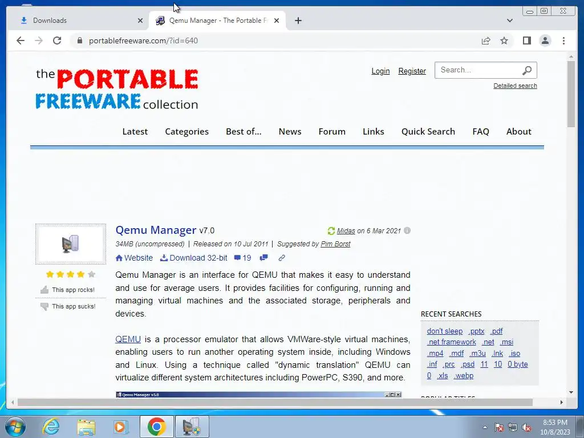Image resolution: width=584 pixels, height=438 pixels.
Task: Select recent search 0 byte
Action: pos(518,364)
